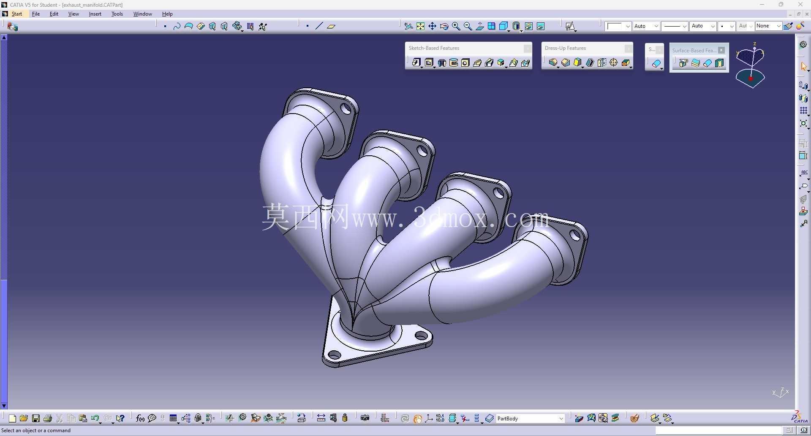Toggle the Hide/Show icon
Screen dimensions: 811x436
pos(529,26)
